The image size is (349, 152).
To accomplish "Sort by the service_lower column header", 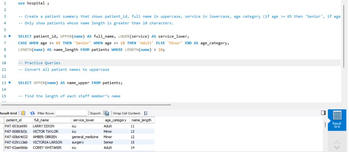I will pos(86,120).
